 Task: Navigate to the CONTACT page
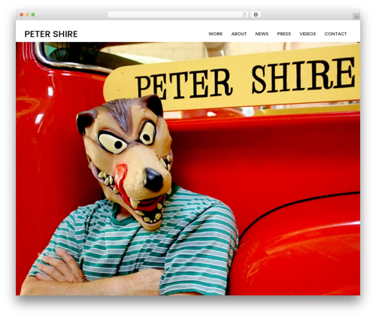point(335,34)
